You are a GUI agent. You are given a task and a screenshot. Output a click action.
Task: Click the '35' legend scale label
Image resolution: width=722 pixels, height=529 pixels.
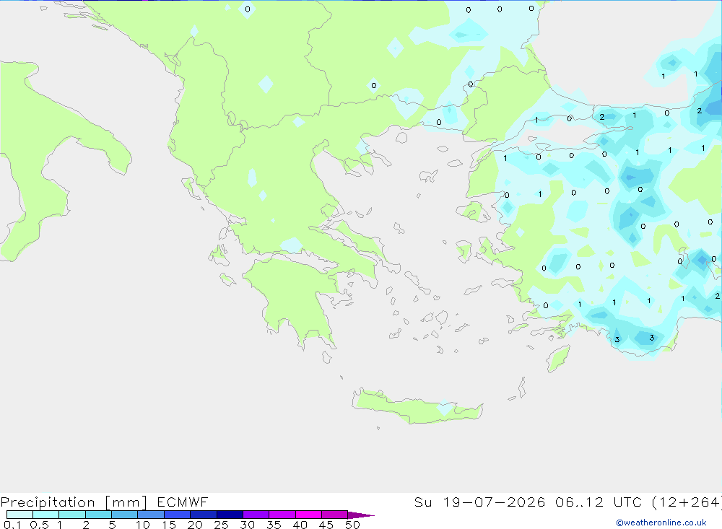pos(274,525)
